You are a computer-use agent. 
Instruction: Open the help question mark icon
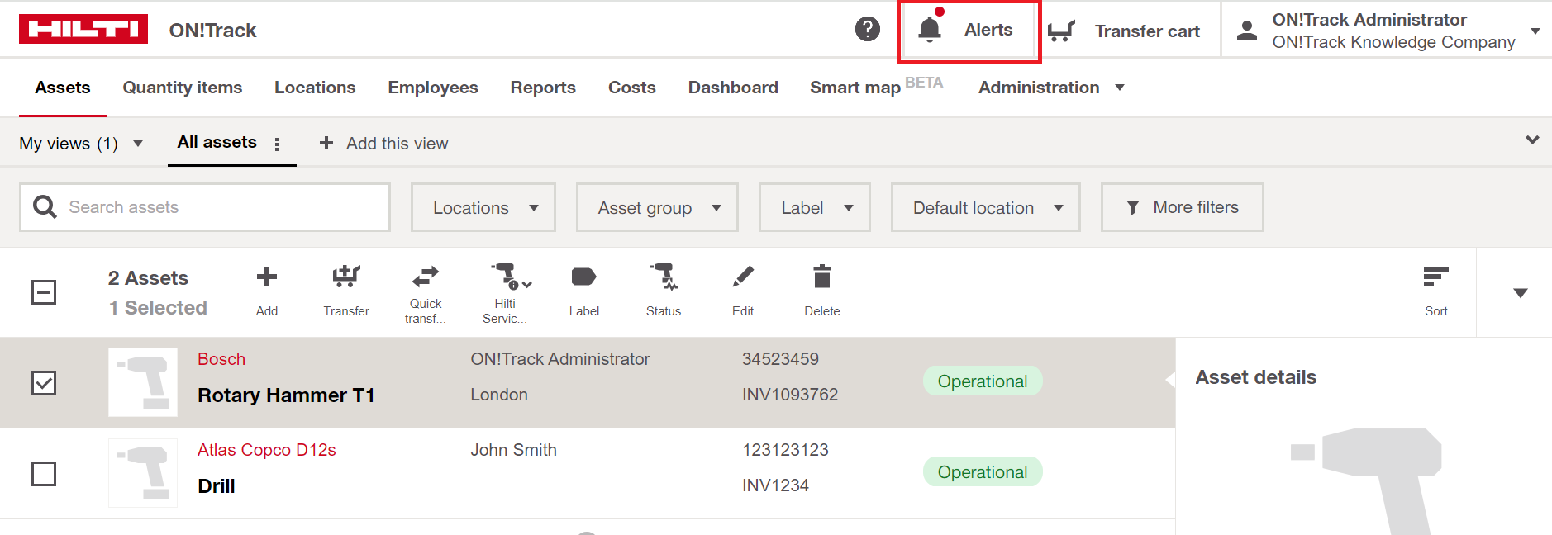(x=867, y=30)
